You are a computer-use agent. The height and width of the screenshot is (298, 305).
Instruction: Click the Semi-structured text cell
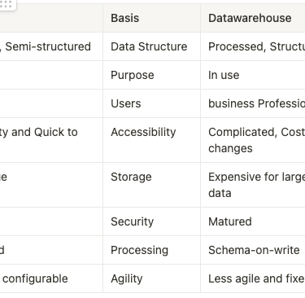tap(51, 46)
